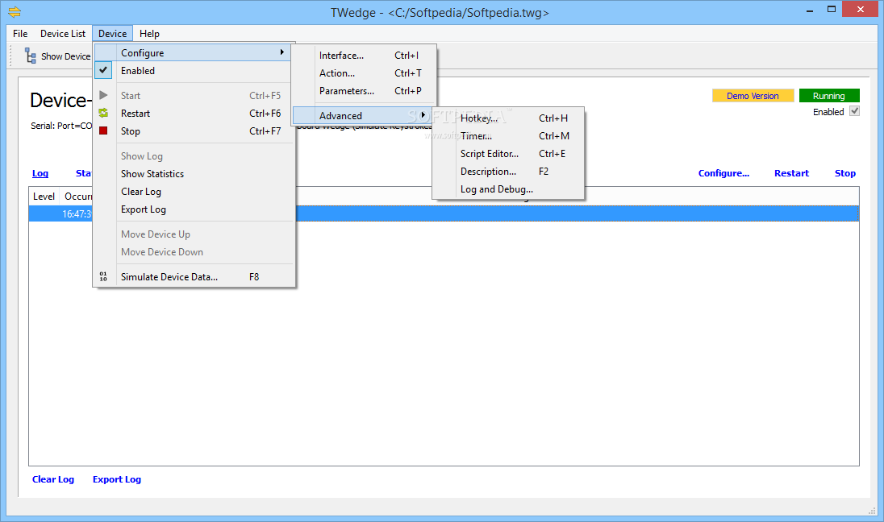Viewport: 884px width, 522px height.
Task: Close the open Device menu in menu bar
Action: click(113, 34)
